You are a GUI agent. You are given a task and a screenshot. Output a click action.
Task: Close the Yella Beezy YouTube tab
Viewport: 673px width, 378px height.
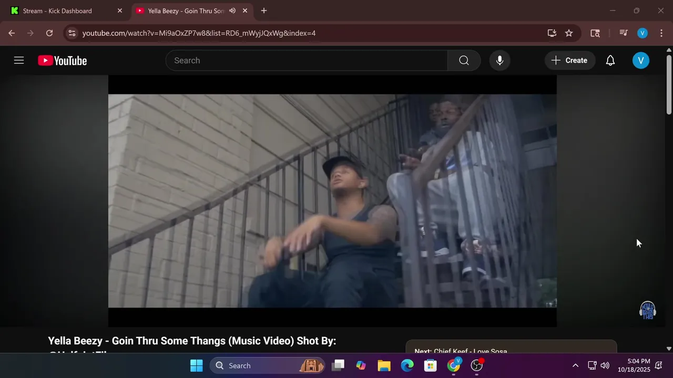[x=245, y=10]
